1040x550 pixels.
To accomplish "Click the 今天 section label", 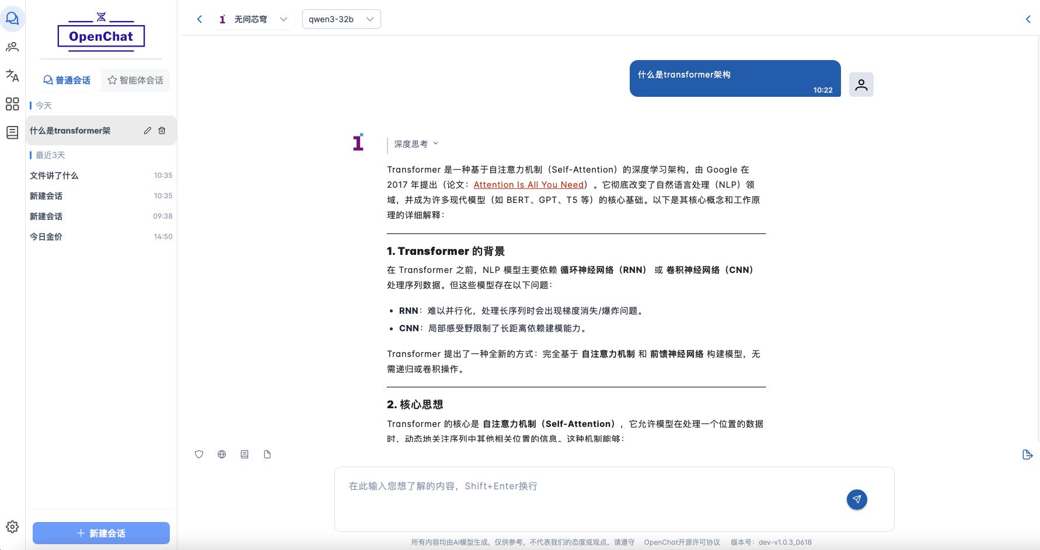I will click(44, 106).
